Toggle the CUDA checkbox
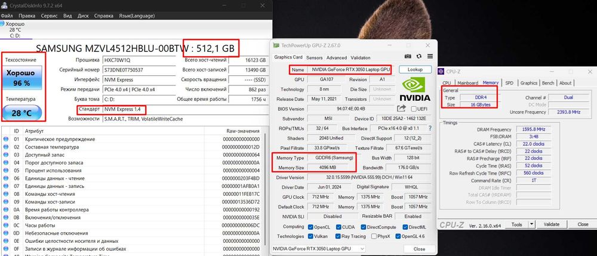The image size is (597, 256). pos(338,227)
